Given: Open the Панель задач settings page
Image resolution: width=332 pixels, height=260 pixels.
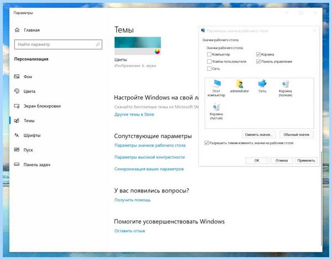Looking at the screenshot, I should click(x=37, y=164).
